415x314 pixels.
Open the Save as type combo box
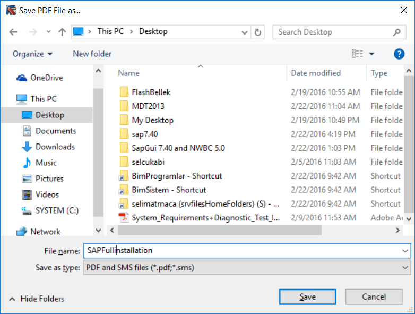[247, 267]
